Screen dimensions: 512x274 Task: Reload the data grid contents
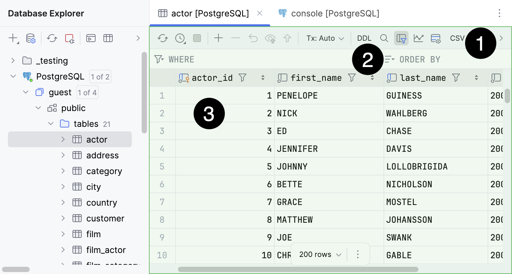coord(162,38)
